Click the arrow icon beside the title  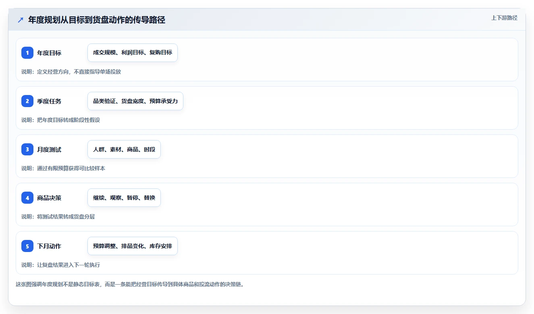21,20
